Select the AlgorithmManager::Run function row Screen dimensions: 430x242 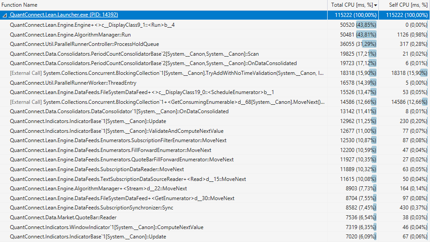215,35
